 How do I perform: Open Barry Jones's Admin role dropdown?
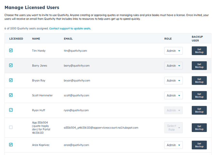coord(173,66)
